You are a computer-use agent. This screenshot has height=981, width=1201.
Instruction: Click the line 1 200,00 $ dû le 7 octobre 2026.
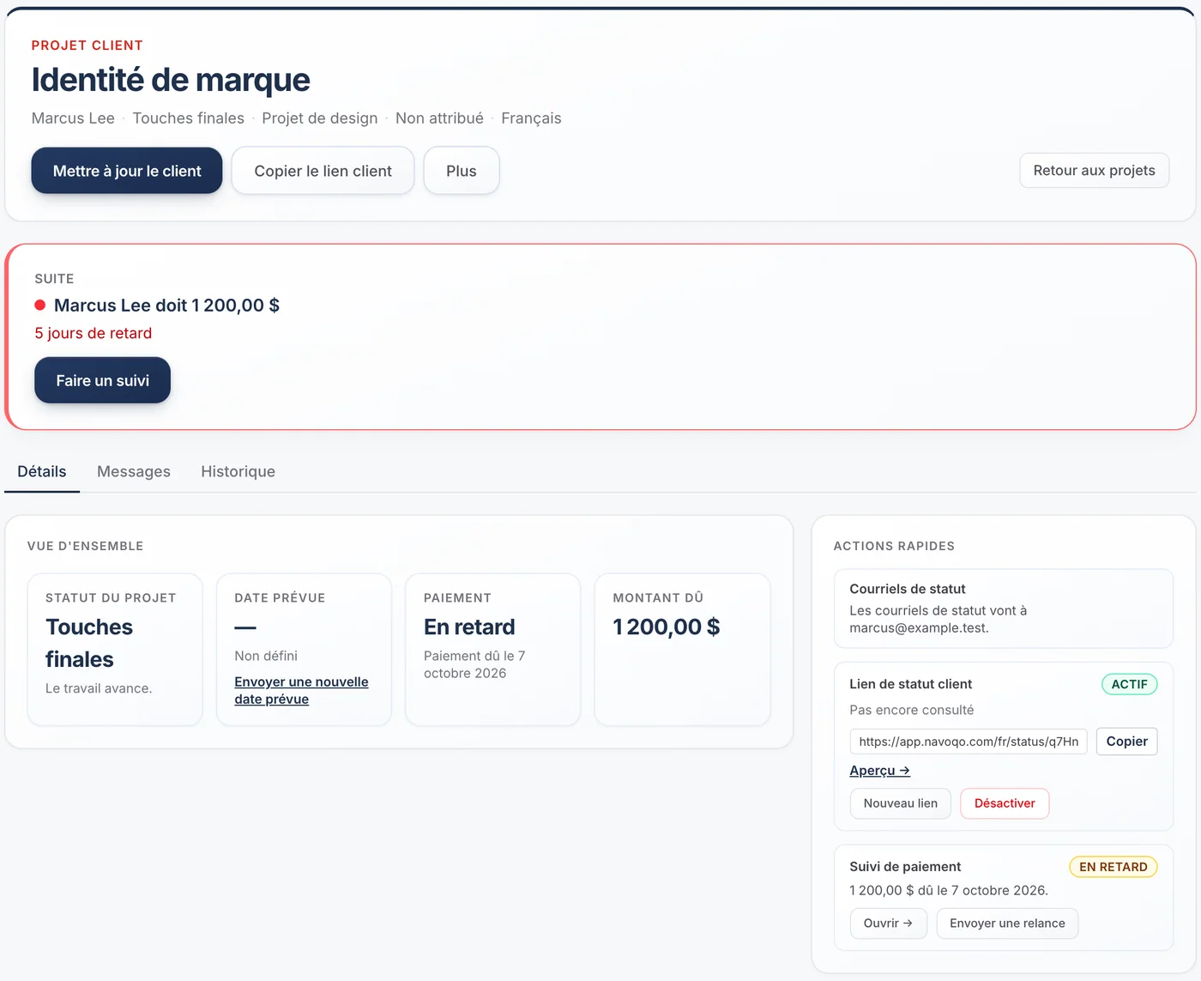949,891
